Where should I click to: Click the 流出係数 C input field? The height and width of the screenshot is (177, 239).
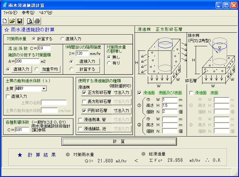[x=44, y=48]
